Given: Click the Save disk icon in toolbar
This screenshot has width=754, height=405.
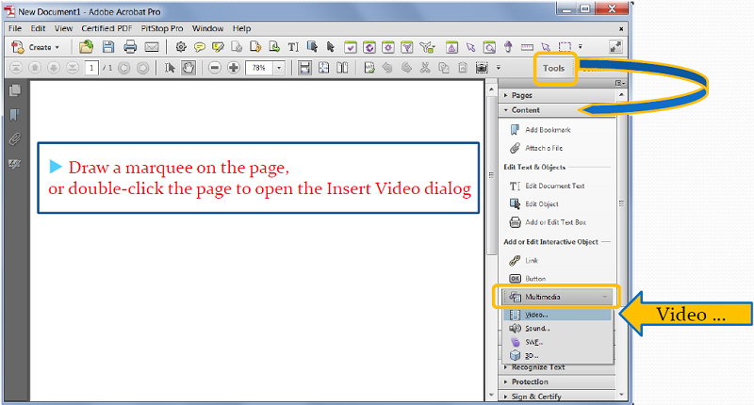Looking at the screenshot, I should (108, 46).
